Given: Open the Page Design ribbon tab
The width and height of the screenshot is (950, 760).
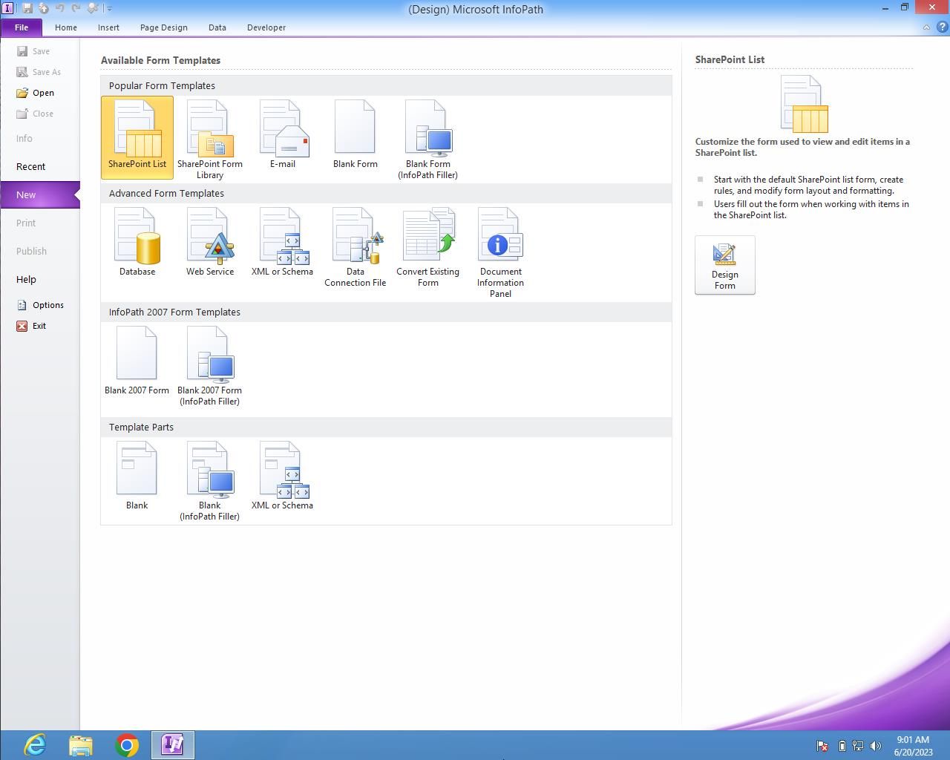Looking at the screenshot, I should point(163,27).
